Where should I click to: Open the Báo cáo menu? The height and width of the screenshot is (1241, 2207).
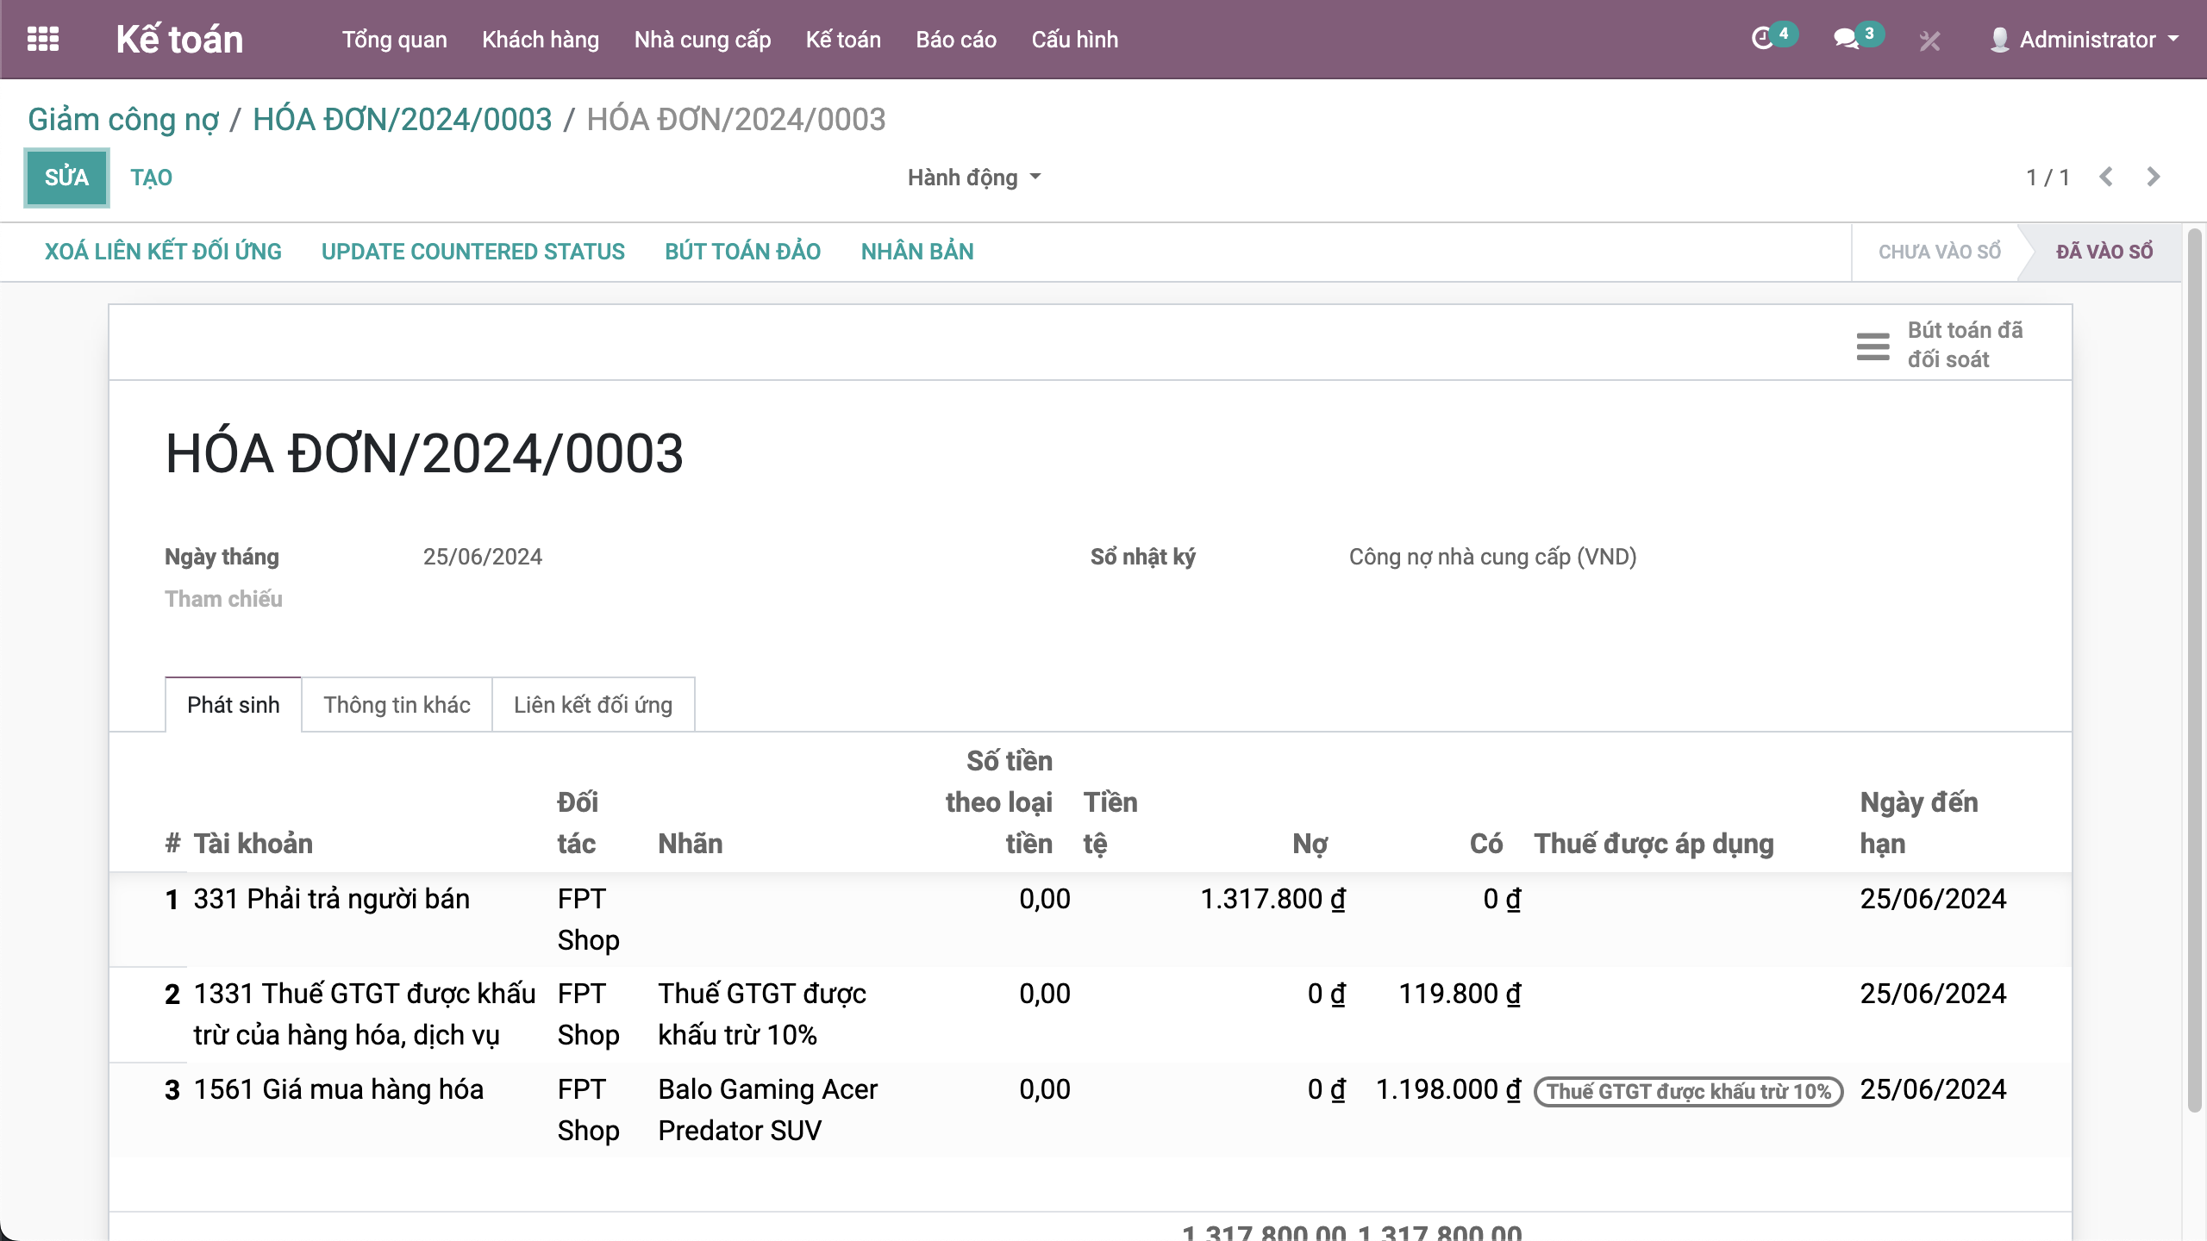[956, 40]
